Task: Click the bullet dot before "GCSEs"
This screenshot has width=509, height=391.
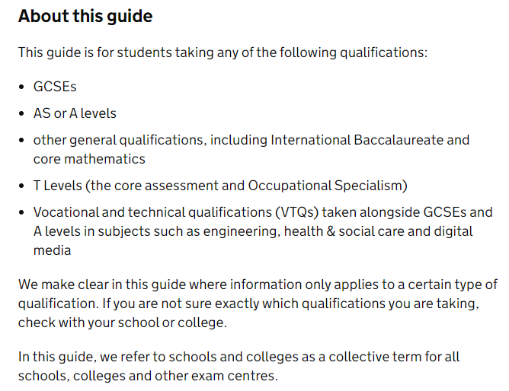Action: click(x=23, y=87)
